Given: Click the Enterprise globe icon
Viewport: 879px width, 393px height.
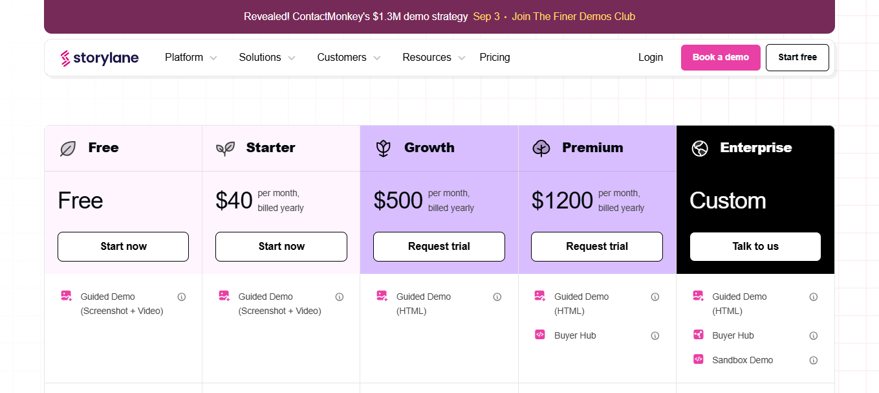Looking at the screenshot, I should click(700, 148).
